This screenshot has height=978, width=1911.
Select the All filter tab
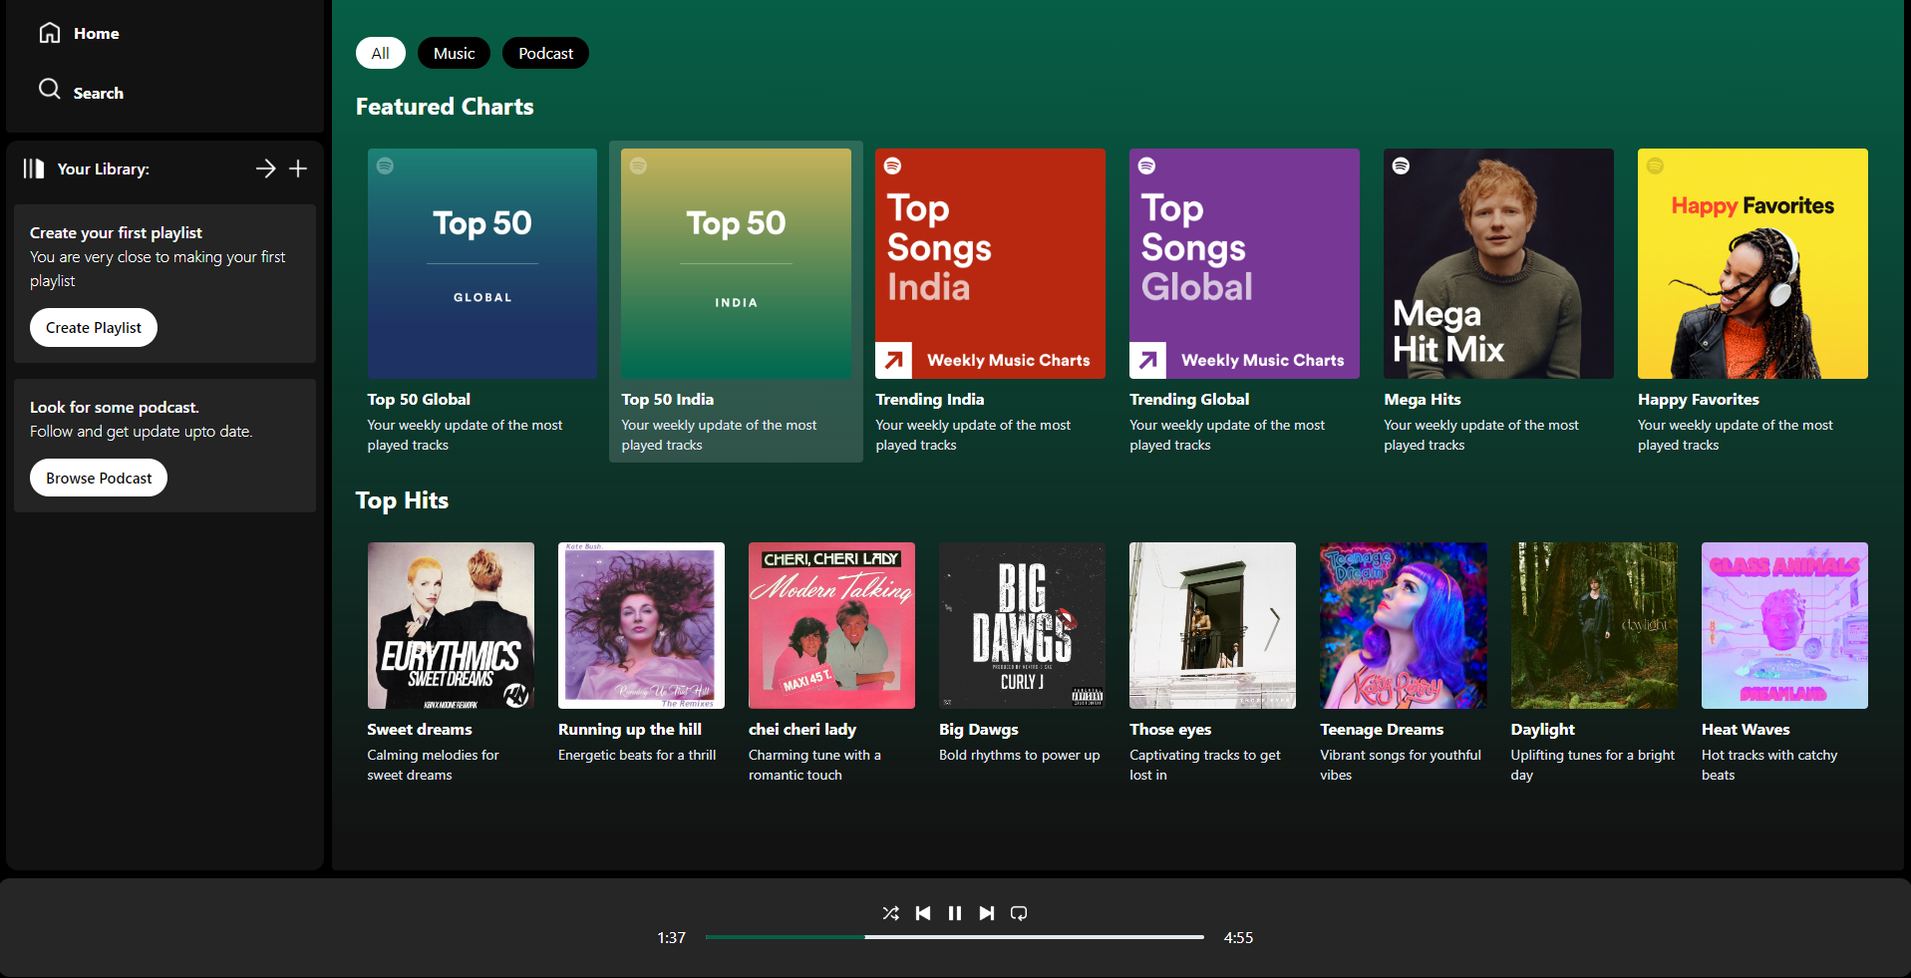coord(381,53)
